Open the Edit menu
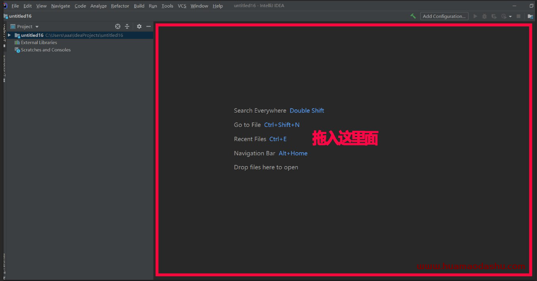537x281 pixels. point(27,6)
